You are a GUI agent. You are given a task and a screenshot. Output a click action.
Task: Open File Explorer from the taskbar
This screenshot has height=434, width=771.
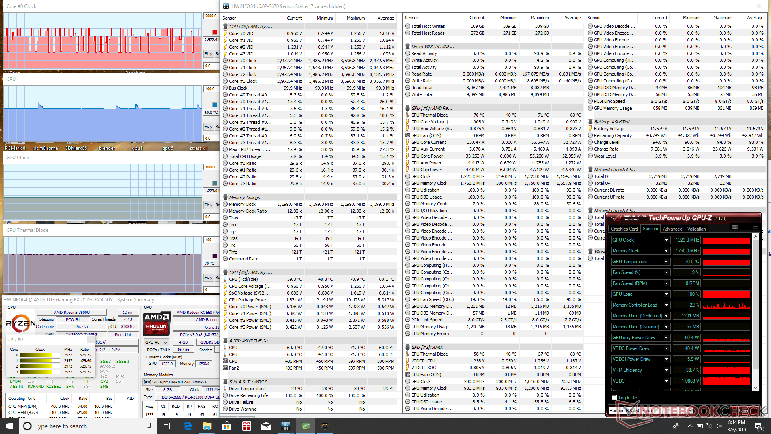tap(207, 426)
